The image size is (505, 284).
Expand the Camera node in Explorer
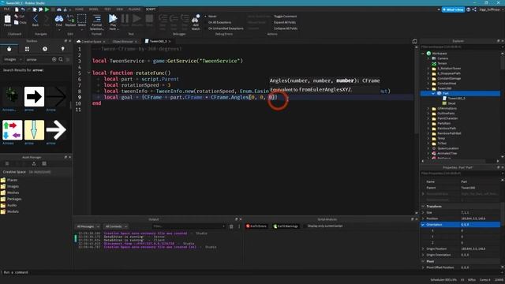point(428,58)
